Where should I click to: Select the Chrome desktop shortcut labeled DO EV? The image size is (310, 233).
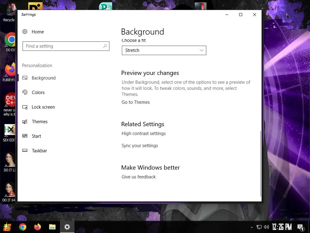click(x=10, y=42)
